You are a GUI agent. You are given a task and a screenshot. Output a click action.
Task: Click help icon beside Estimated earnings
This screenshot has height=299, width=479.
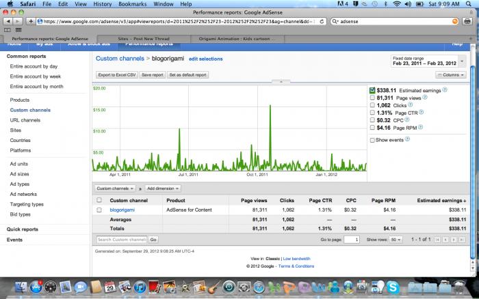(x=445, y=90)
